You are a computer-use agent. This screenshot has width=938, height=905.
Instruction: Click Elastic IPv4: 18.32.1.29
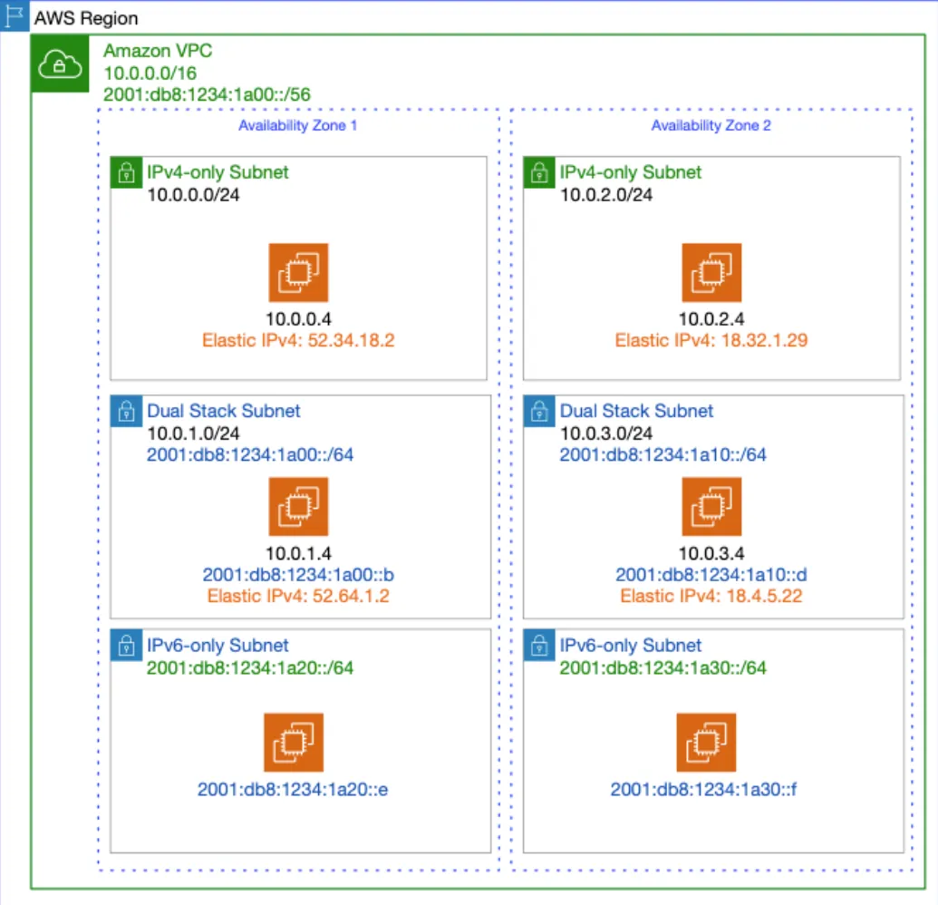tap(711, 341)
